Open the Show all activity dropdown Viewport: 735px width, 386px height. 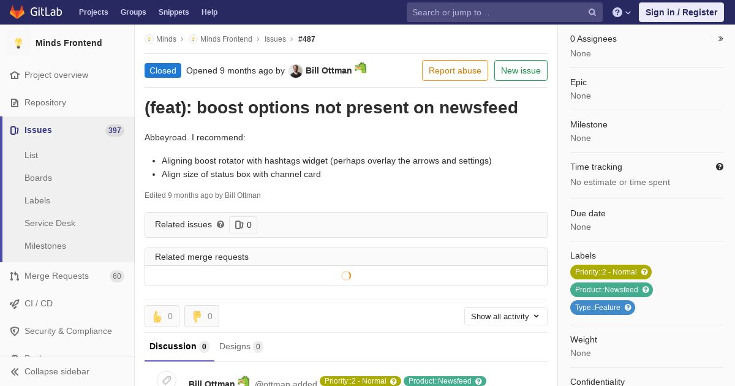(x=506, y=316)
